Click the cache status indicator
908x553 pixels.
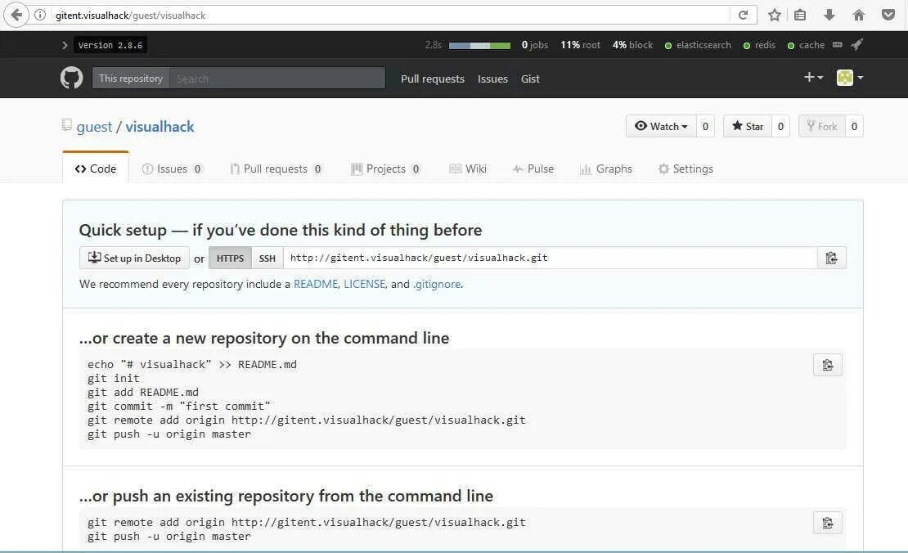pos(806,45)
